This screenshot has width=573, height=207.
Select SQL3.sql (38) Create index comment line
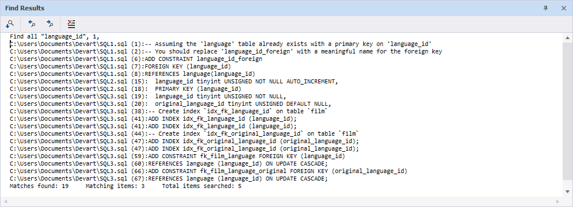168,111
